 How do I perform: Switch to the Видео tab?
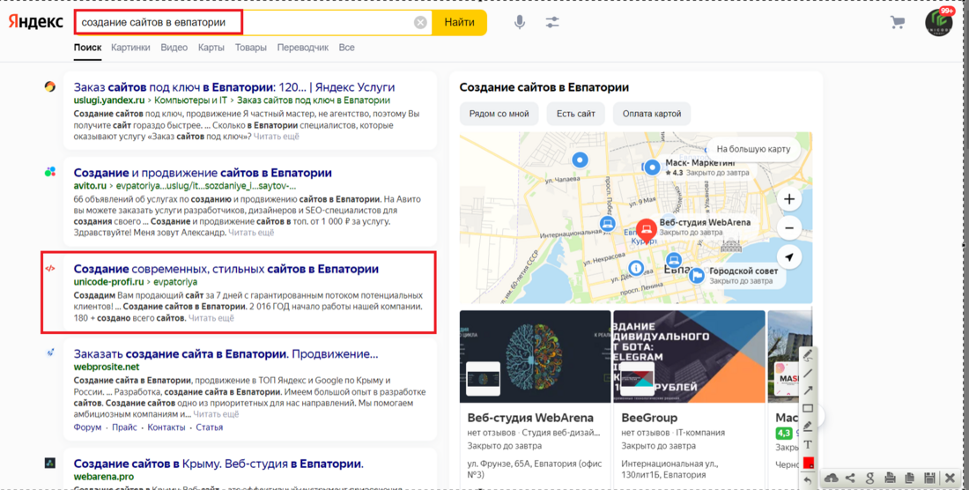tap(174, 48)
